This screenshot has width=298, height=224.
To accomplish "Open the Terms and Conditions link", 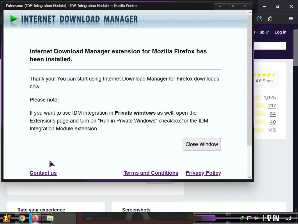I will tap(151, 173).
